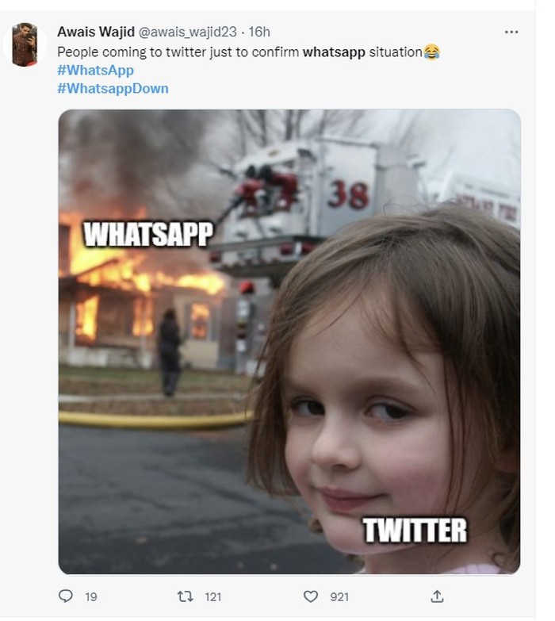Open Awais Wajid's profile picture
The height and width of the screenshot is (621, 555).
point(24,44)
